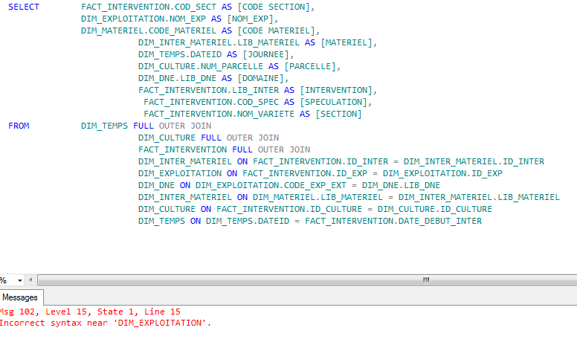Click DIM_MATERIEL.CODE_MATERIEL column text

[149, 30]
